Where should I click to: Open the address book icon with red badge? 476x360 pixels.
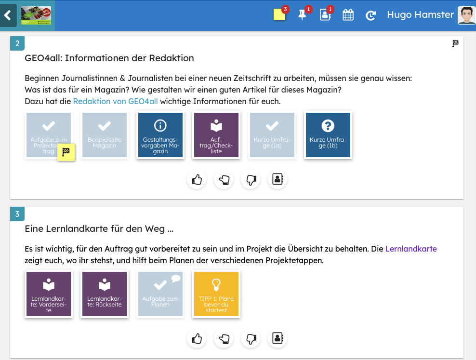[x=325, y=15]
